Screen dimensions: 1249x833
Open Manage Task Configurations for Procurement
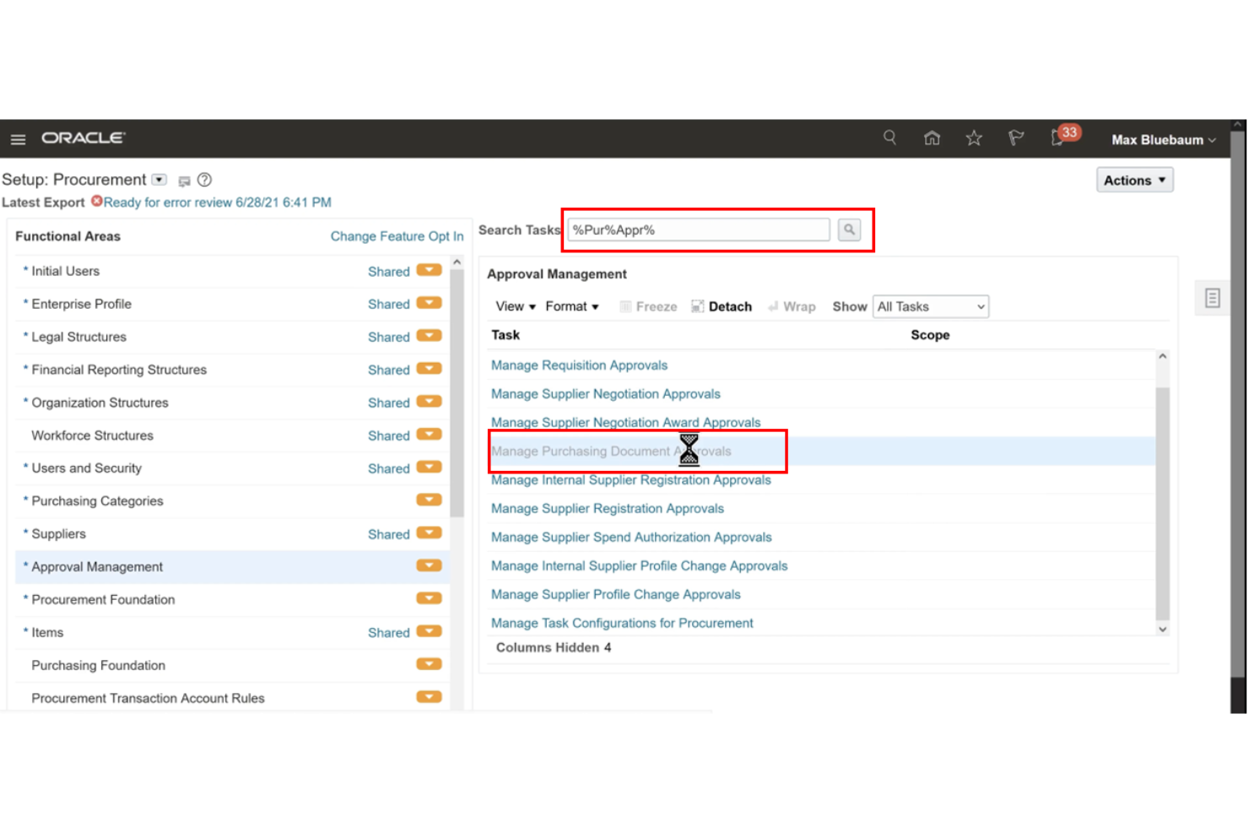click(622, 624)
